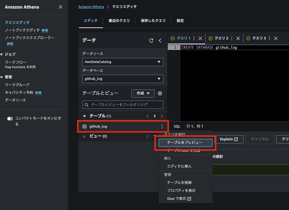
Task: Select テーブルをプレビュー from the context menu
Action: (x=186, y=143)
